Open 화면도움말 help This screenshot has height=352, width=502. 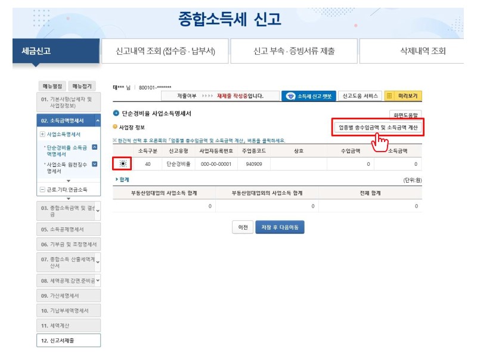pyautogui.click(x=405, y=115)
